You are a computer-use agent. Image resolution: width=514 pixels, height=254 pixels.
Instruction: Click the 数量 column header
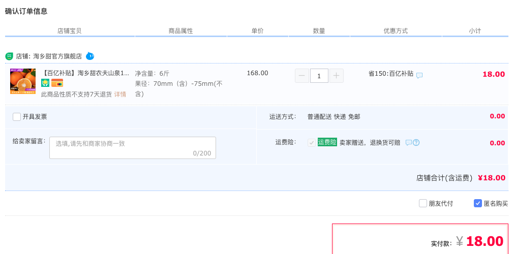tap(319, 31)
